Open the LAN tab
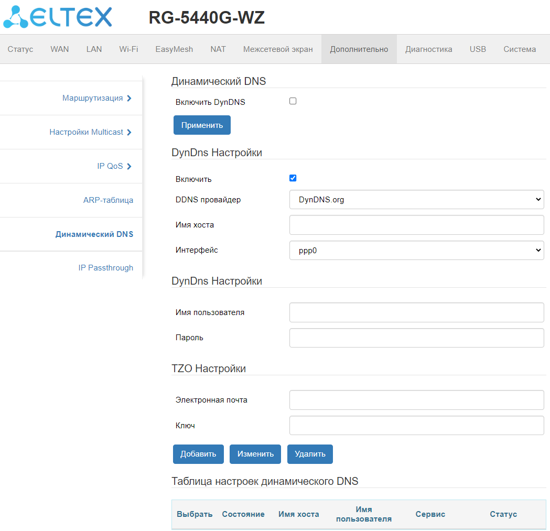This screenshot has width=550, height=531. [94, 49]
